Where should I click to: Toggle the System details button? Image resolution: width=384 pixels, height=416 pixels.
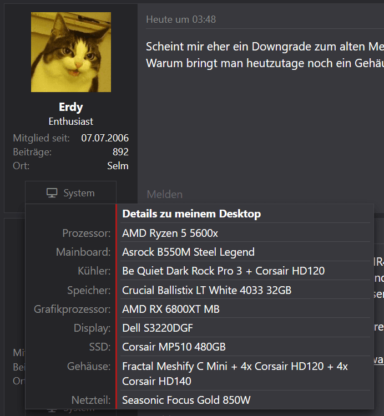tap(70, 193)
